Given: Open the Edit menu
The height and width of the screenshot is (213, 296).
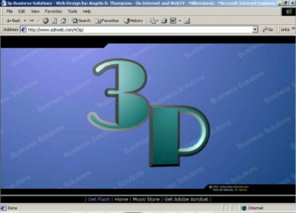Looking at the screenshot, I should tap(21, 12).
